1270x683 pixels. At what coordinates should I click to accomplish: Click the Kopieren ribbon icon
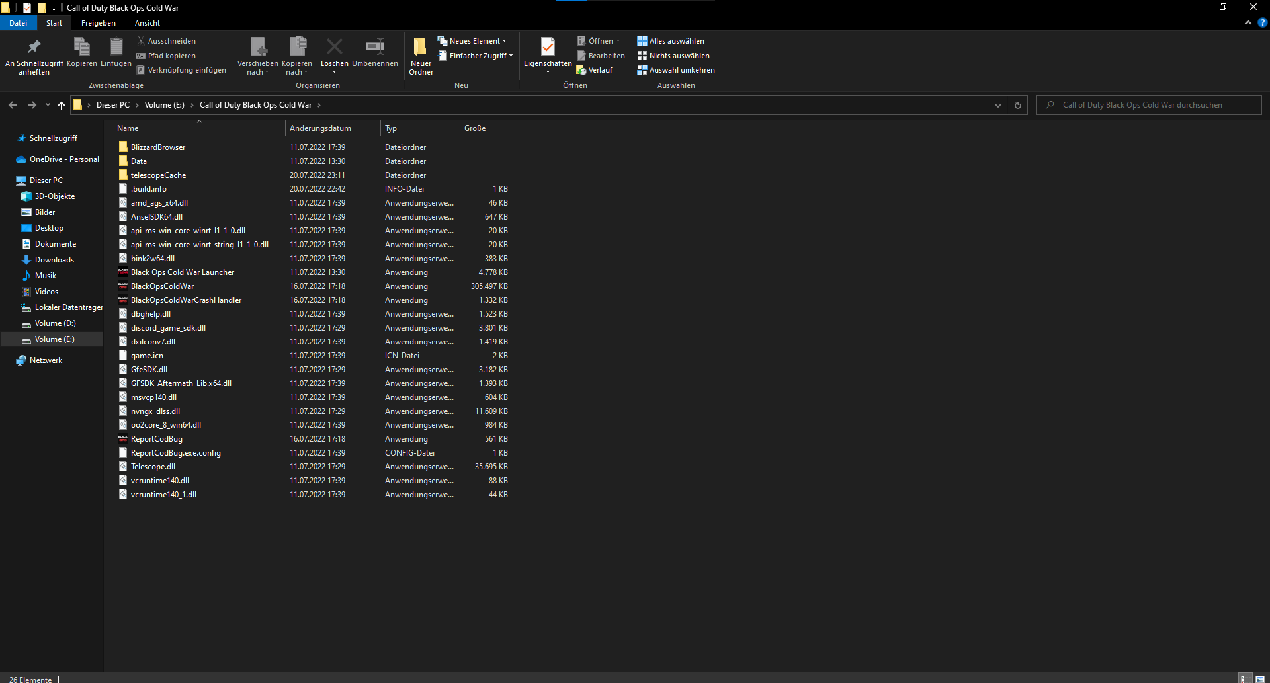coord(82,52)
